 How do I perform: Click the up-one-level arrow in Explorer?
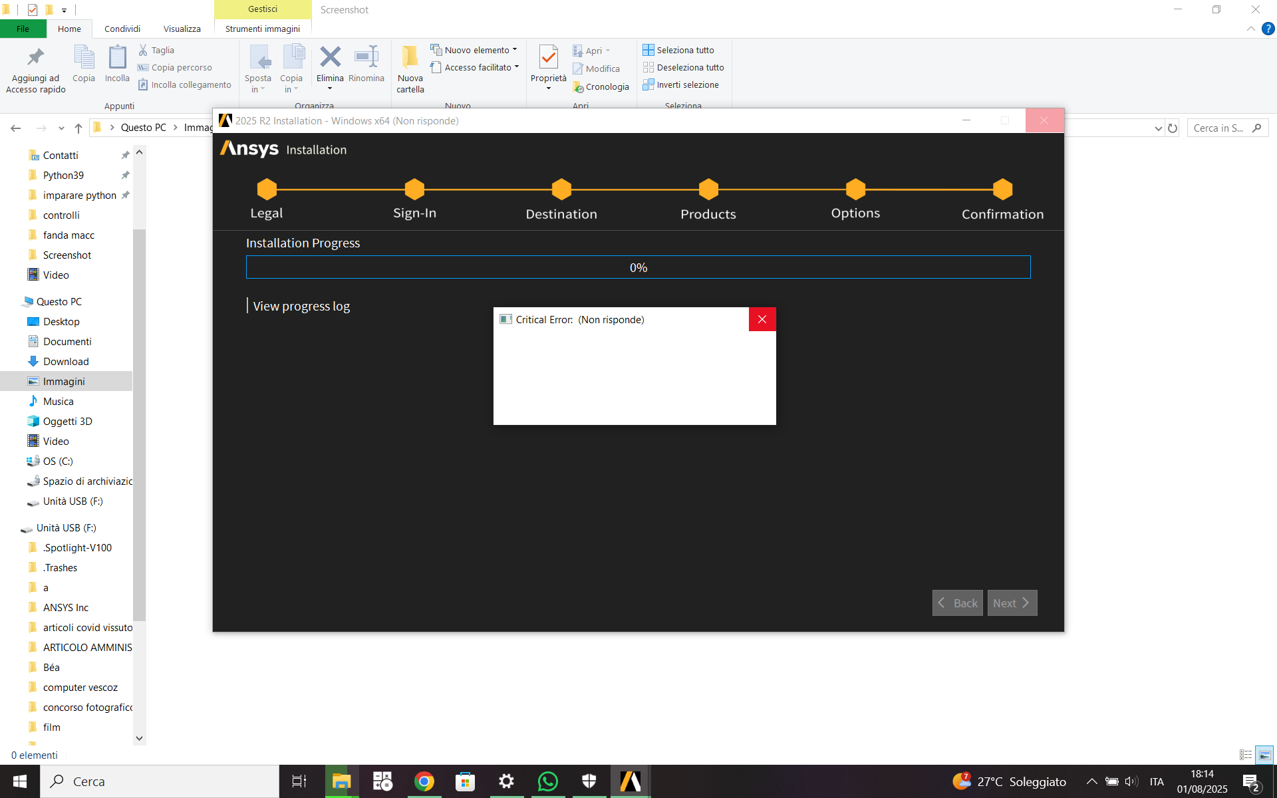(78, 128)
